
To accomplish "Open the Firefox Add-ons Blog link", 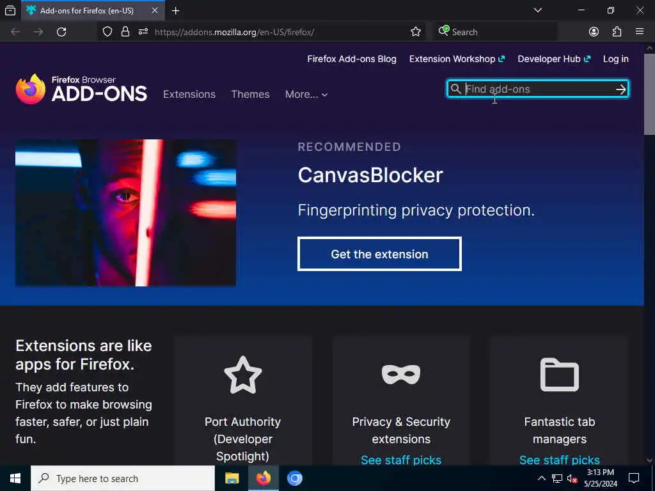I will (352, 59).
